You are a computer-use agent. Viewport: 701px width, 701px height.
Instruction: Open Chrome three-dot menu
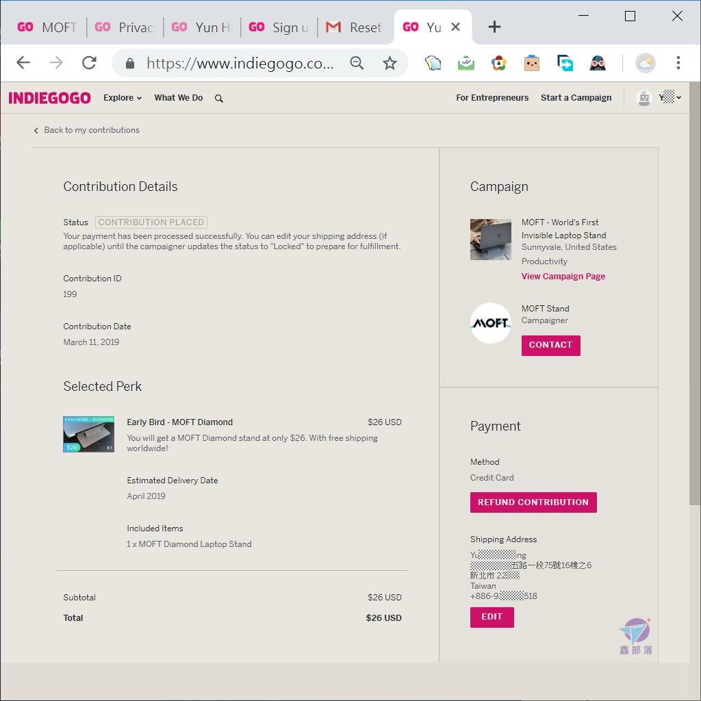point(678,63)
